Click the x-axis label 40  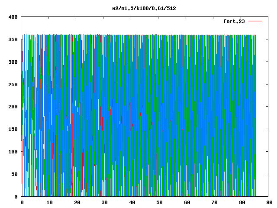(132, 202)
